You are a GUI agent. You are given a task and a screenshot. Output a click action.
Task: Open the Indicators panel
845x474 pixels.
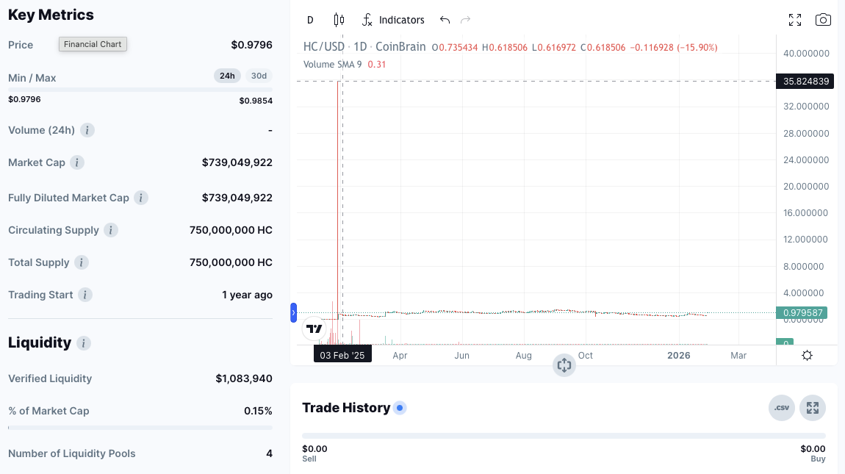tap(393, 20)
